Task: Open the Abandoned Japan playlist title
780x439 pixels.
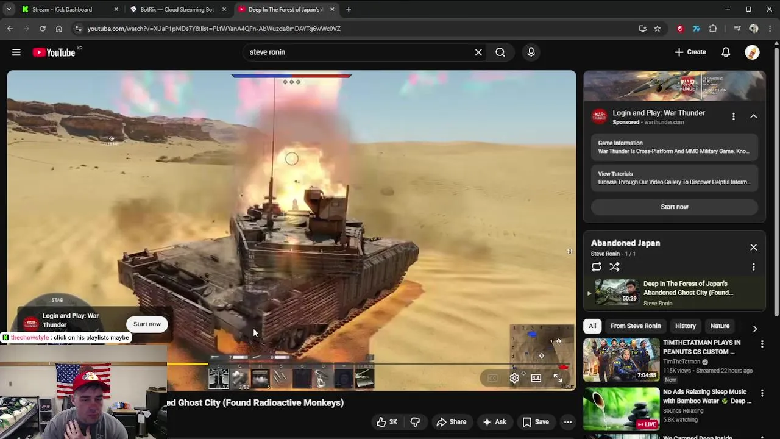Action: click(625, 243)
